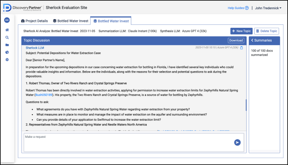
Task: Click '100 of 100 docs summarized' text
Action: tap(262, 53)
